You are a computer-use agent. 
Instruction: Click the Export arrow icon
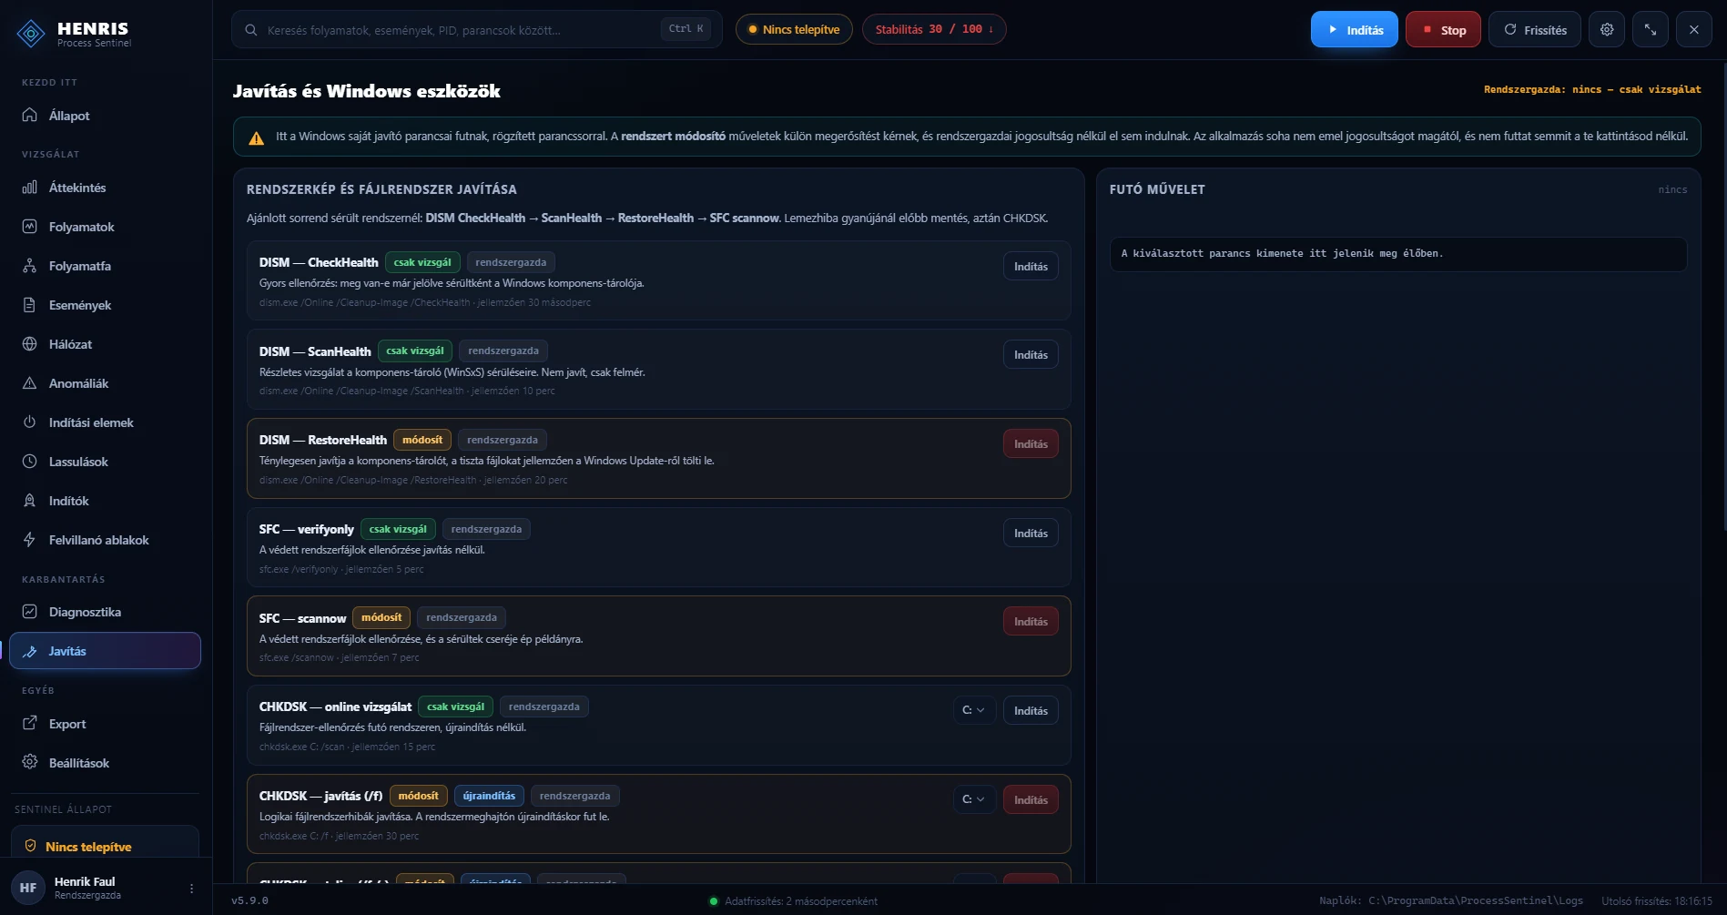coord(30,723)
